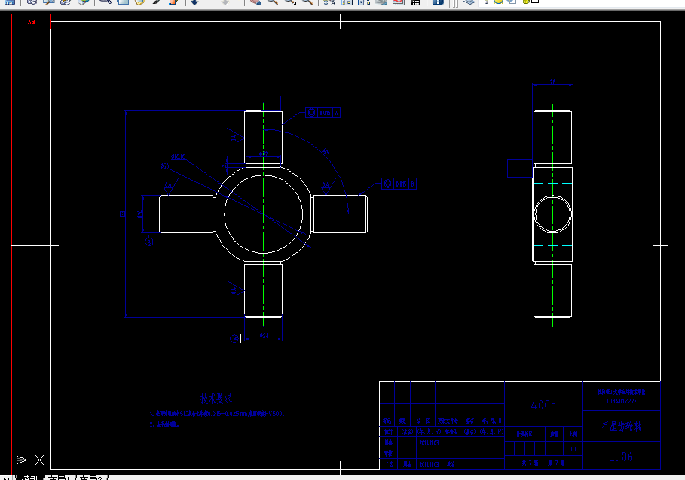Click the Zoom Previous magnifier
The image size is (685, 480).
pyautogui.click(x=307, y=2)
